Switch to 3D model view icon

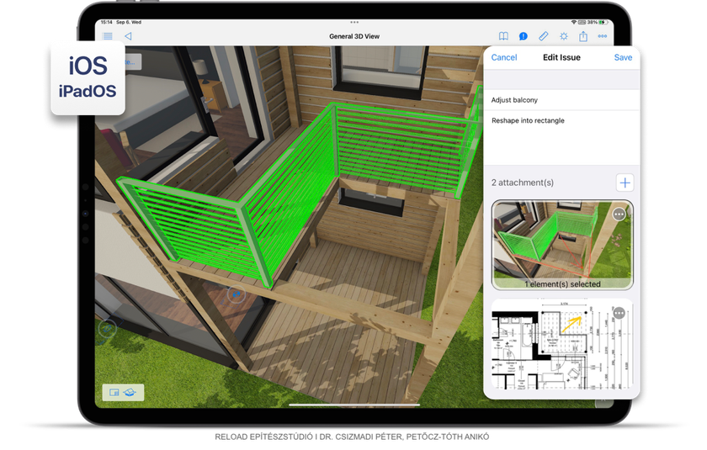tap(130, 392)
